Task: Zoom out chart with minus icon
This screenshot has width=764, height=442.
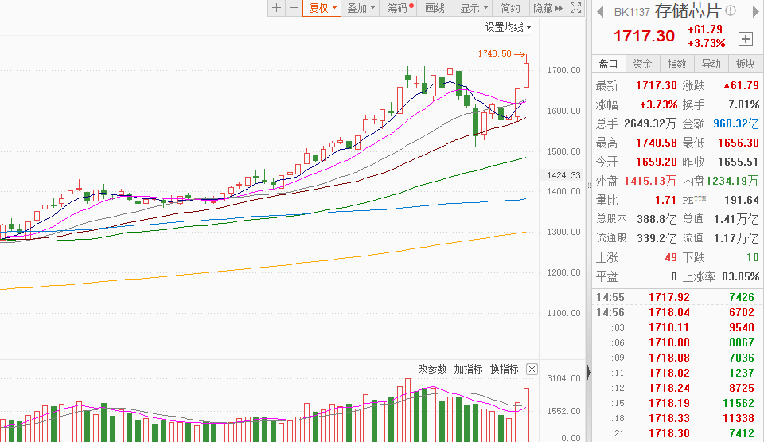Action: [x=294, y=8]
